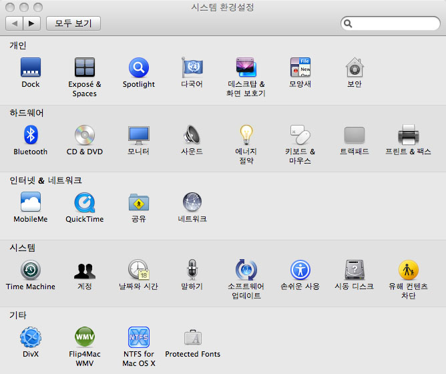This screenshot has height=374, width=446.
Task: Open the 네트워크 (Network) pane
Action: pyautogui.click(x=192, y=202)
